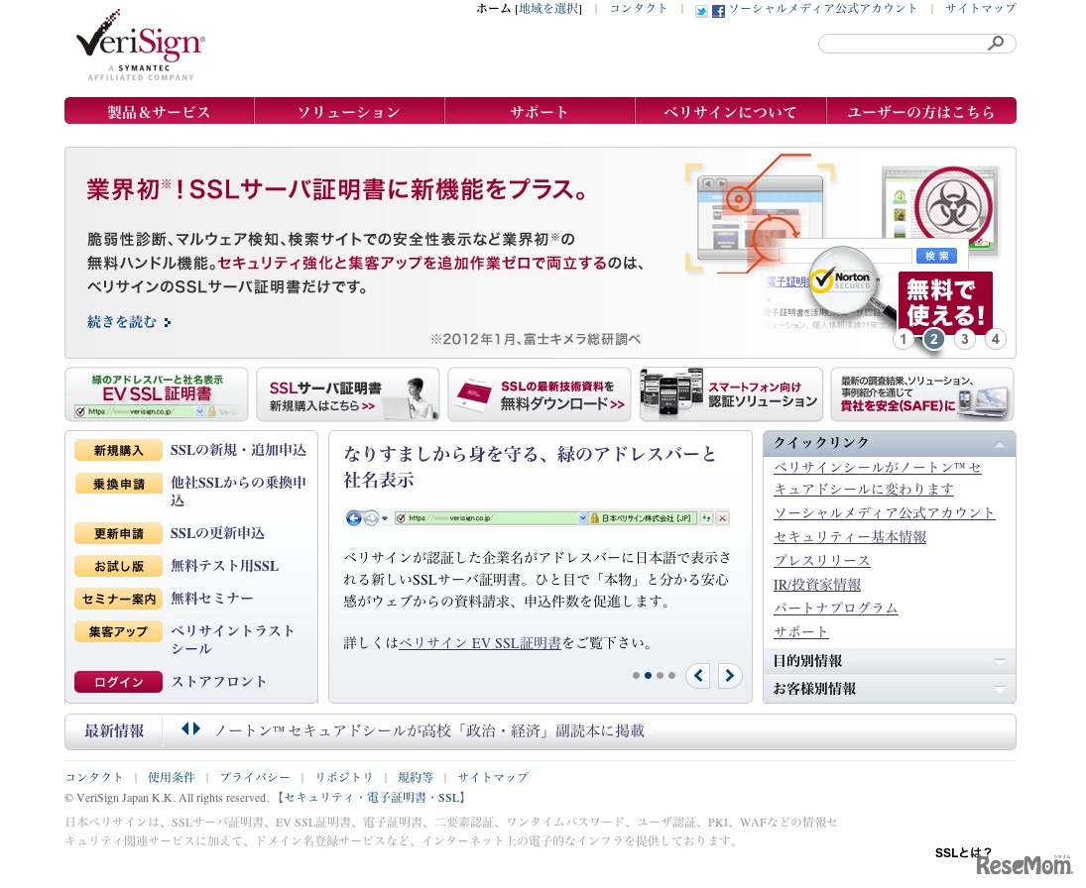Click the 更新申請 button

click(x=118, y=533)
